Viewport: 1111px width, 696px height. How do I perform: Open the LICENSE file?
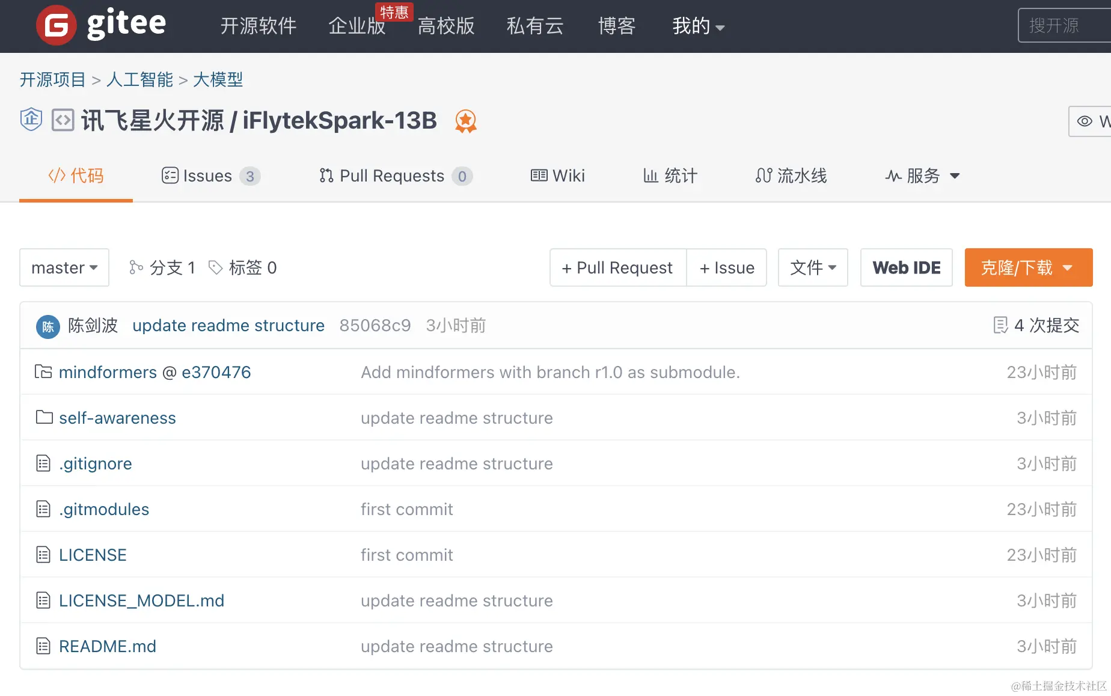(x=93, y=555)
